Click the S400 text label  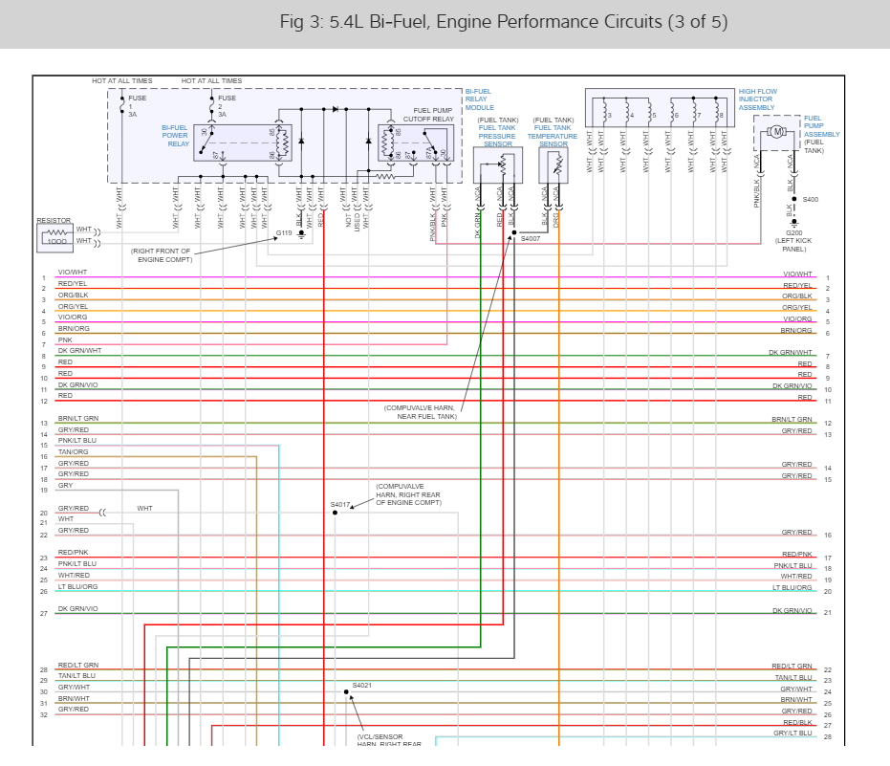point(811,199)
